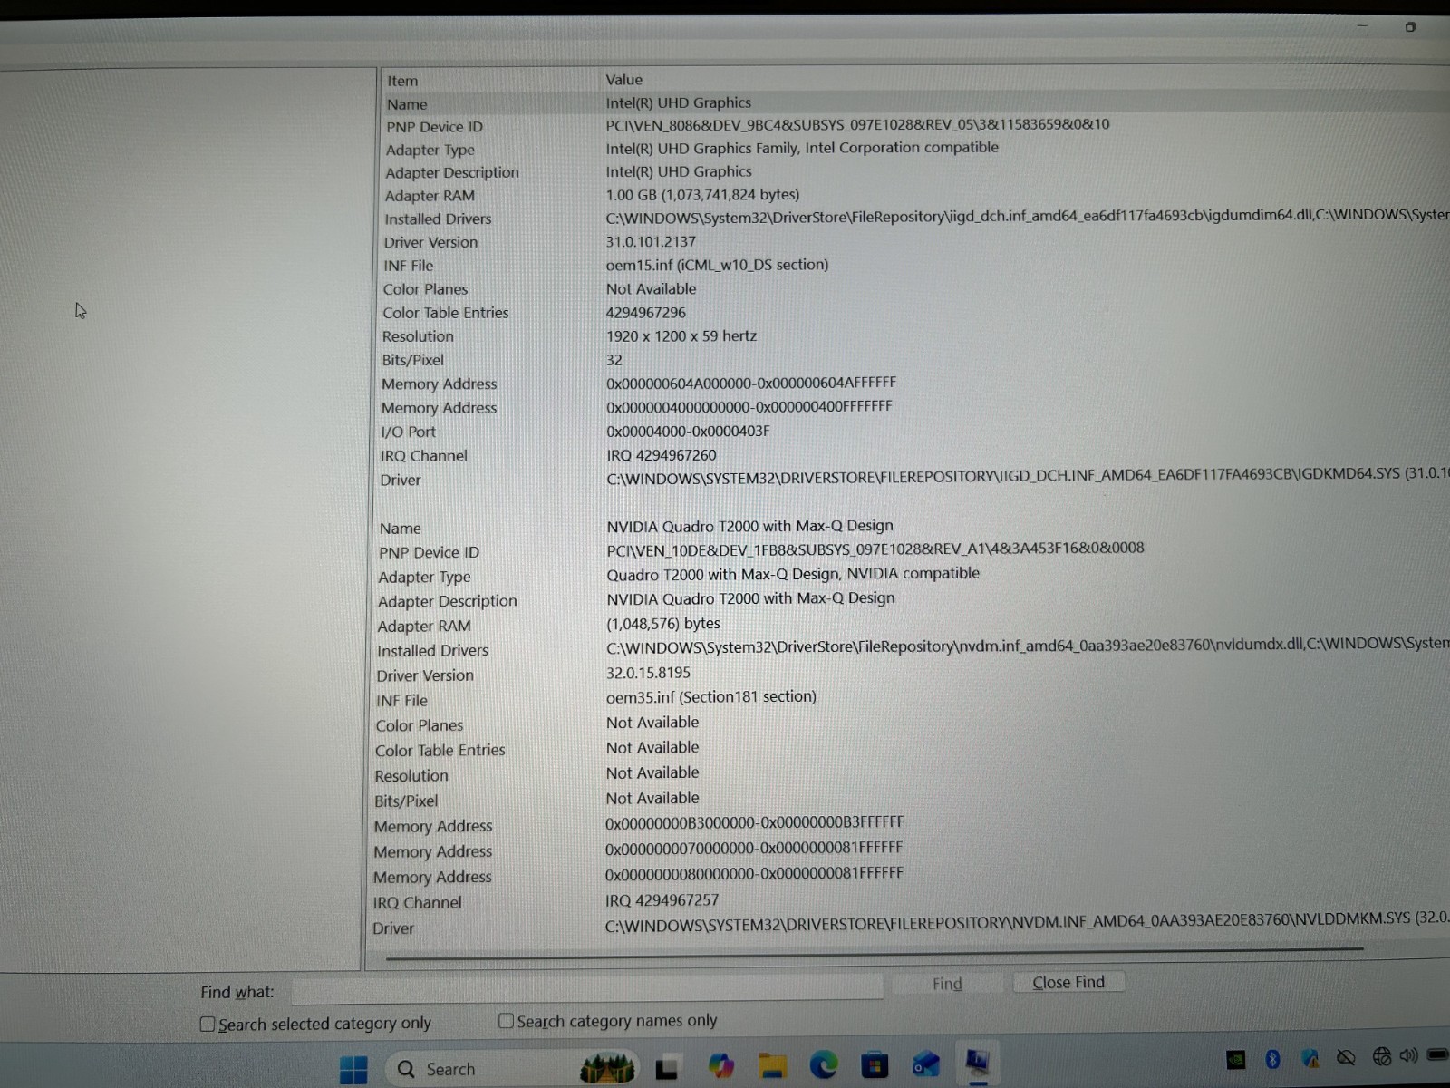
Task: Select the (1,048,576) bytes Adapter RAM value
Action: point(662,623)
